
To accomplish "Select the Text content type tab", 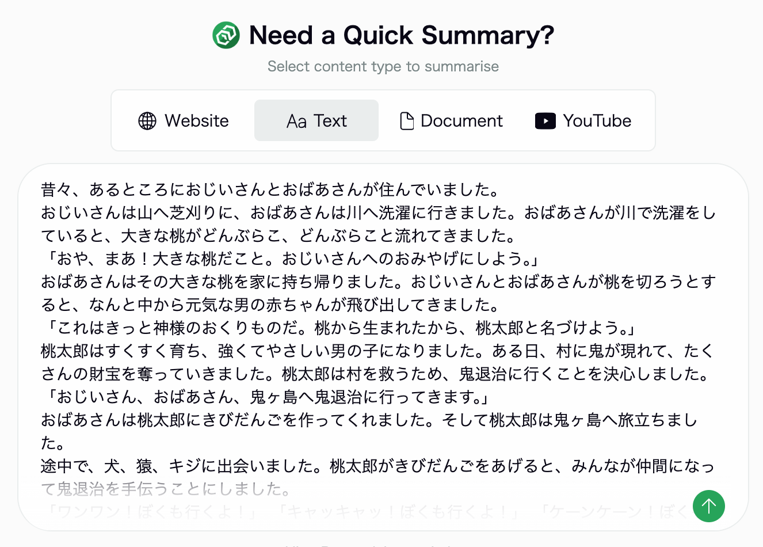I will point(316,121).
